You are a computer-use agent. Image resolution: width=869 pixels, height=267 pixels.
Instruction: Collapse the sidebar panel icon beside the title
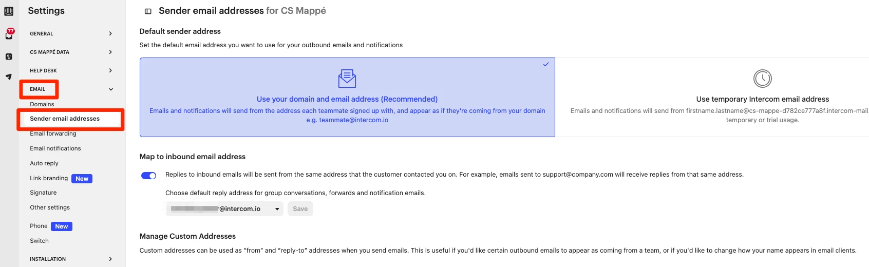[148, 11]
